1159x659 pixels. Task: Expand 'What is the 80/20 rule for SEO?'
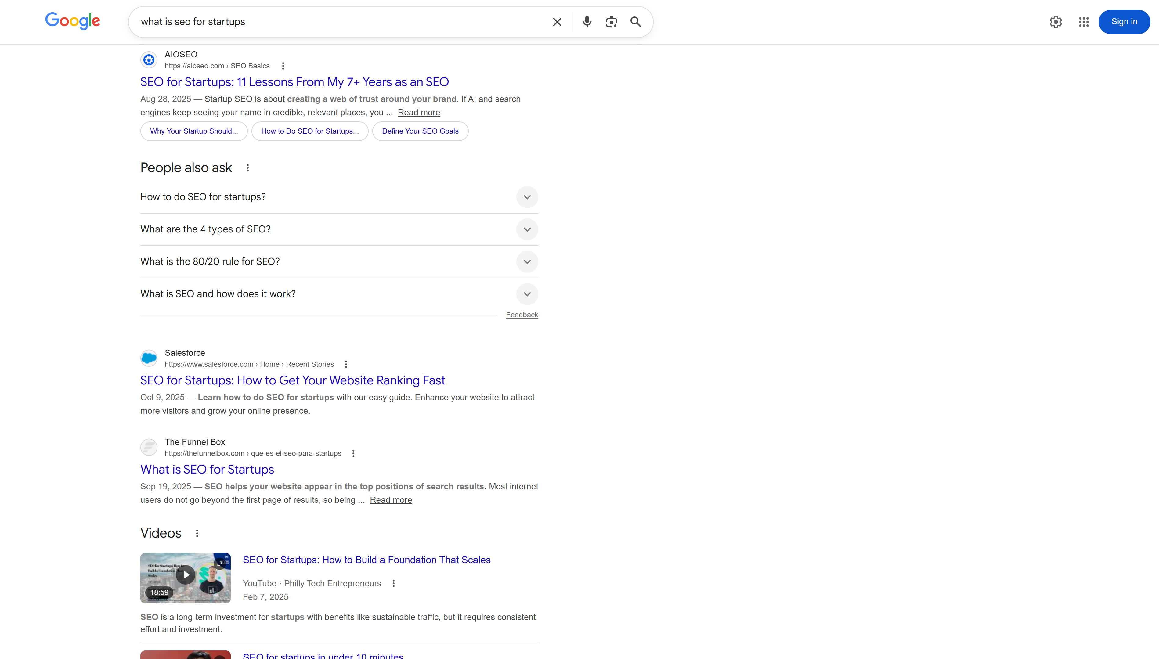pos(527,261)
